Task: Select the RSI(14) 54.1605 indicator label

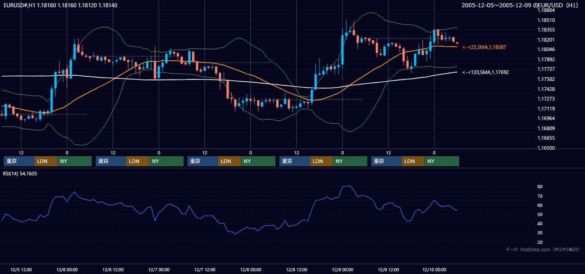Action: [20, 174]
